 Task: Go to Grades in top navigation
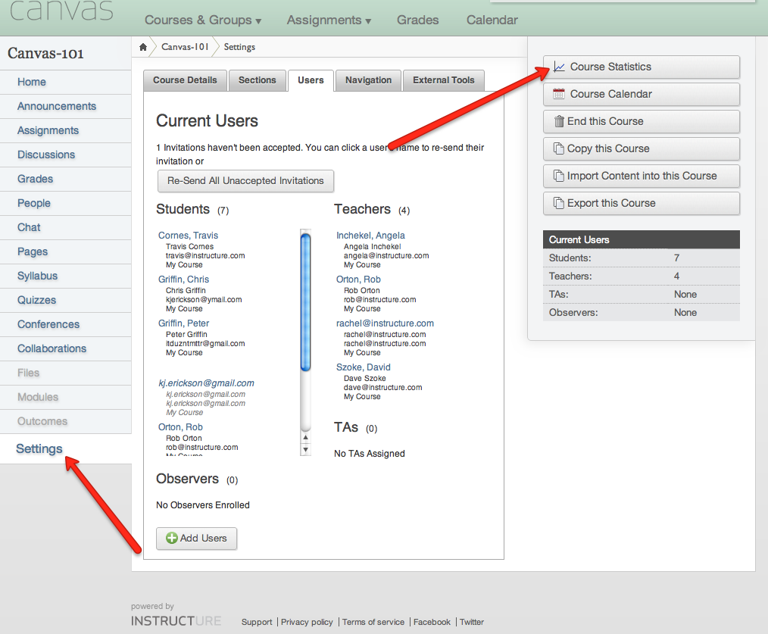pyautogui.click(x=418, y=20)
